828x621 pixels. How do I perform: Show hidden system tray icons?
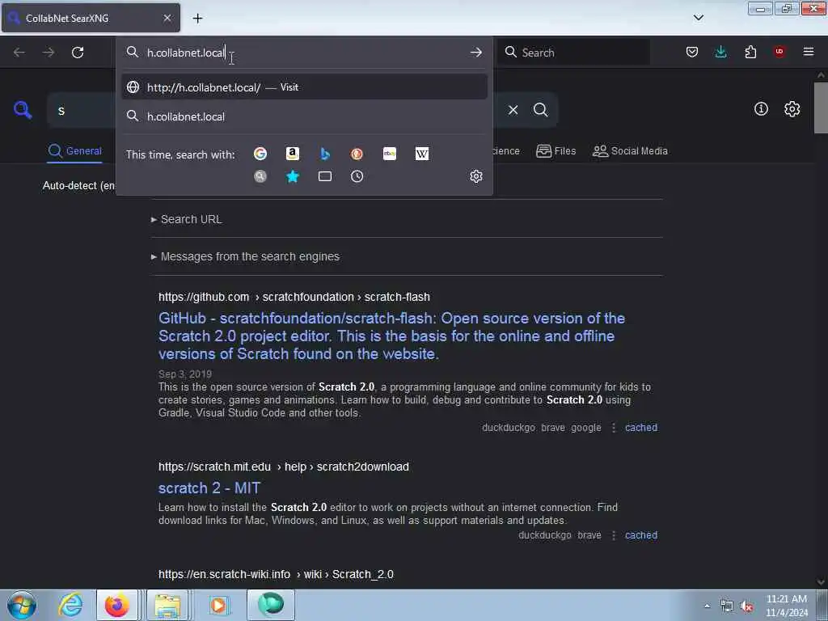point(707,606)
